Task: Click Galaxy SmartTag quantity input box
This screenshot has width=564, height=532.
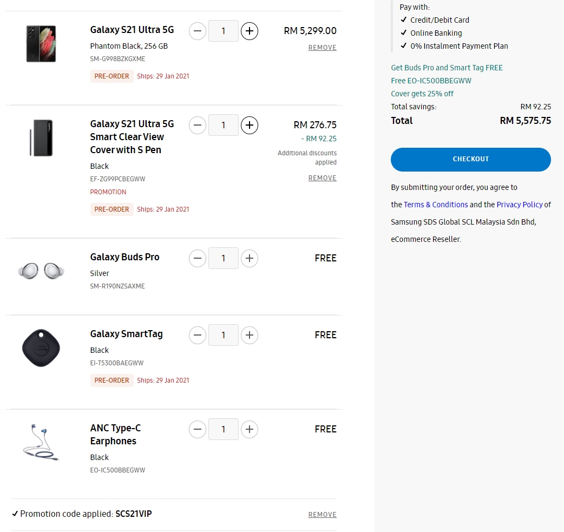Action: (224, 336)
